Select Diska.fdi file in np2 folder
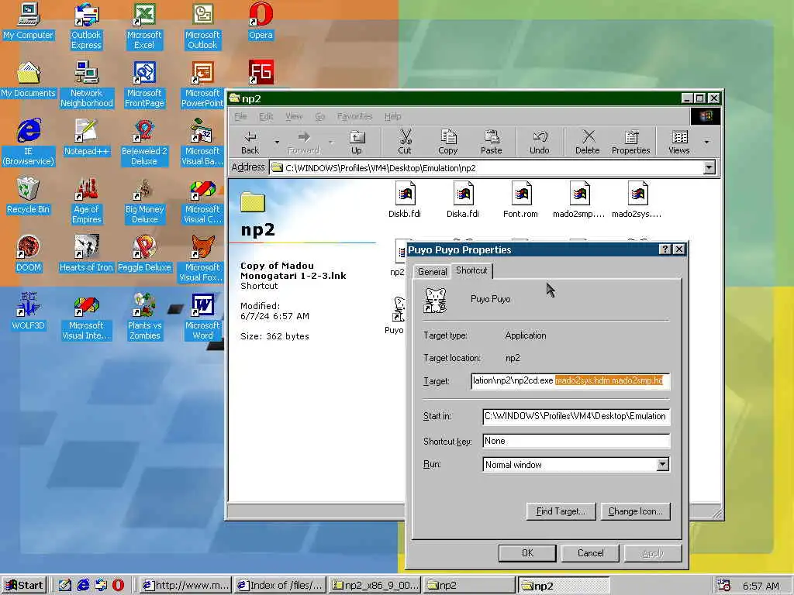This screenshot has width=794, height=595. tap(463, 200)
